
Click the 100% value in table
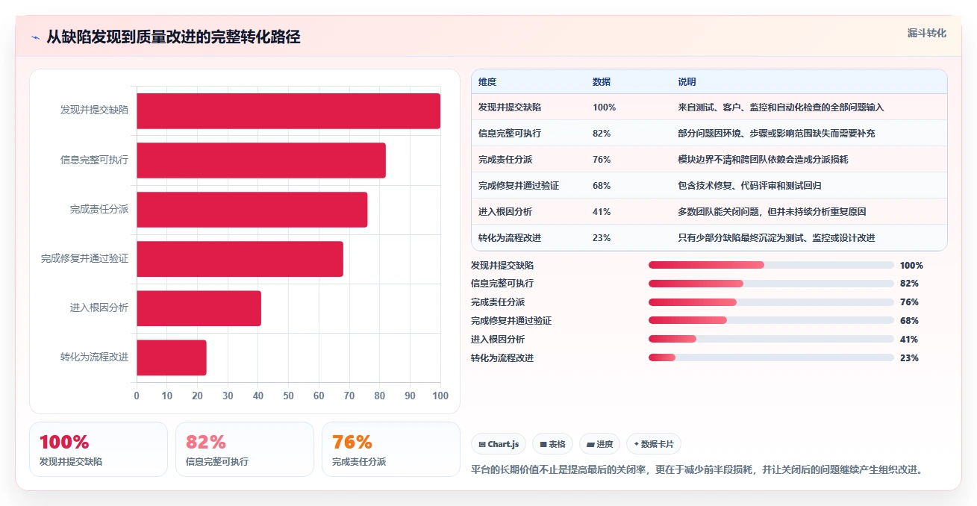605,107
